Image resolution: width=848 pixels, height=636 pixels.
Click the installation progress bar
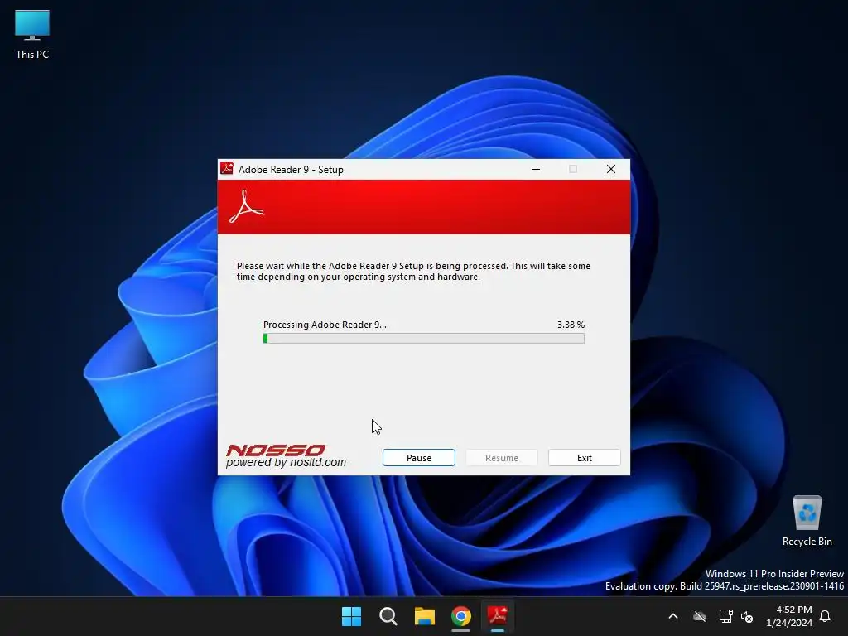click(423, 339)
